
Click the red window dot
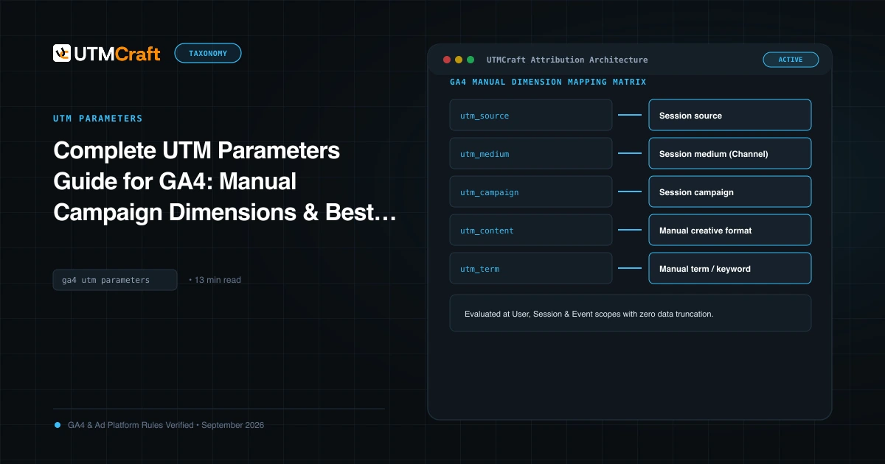[446, 60]
